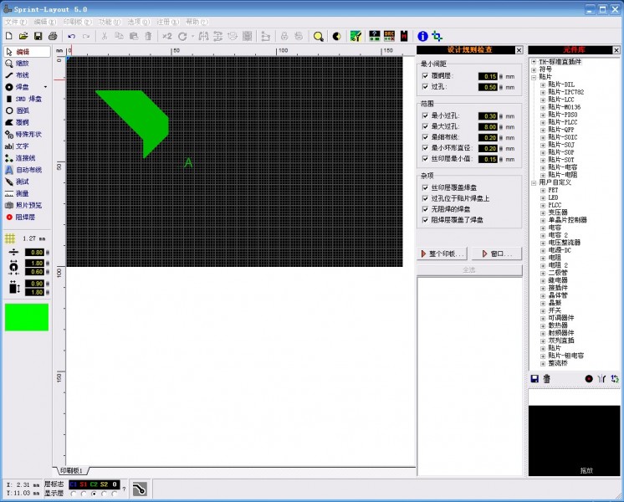This screenshot has width=624, height=502.
Task: Disable the 丝印层覆盖焊盘 checkbox
Action: [x=425, y=187]
